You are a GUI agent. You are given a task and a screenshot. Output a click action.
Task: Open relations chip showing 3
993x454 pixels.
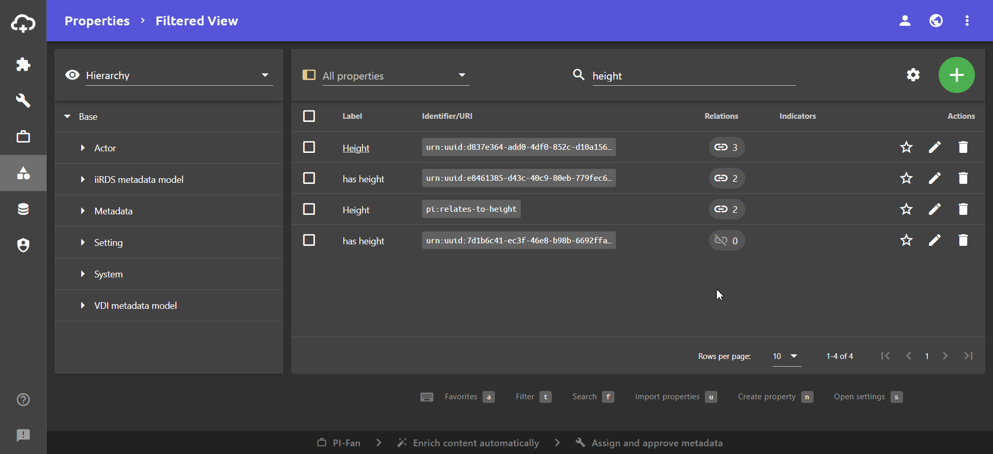[x=727, y=147]
